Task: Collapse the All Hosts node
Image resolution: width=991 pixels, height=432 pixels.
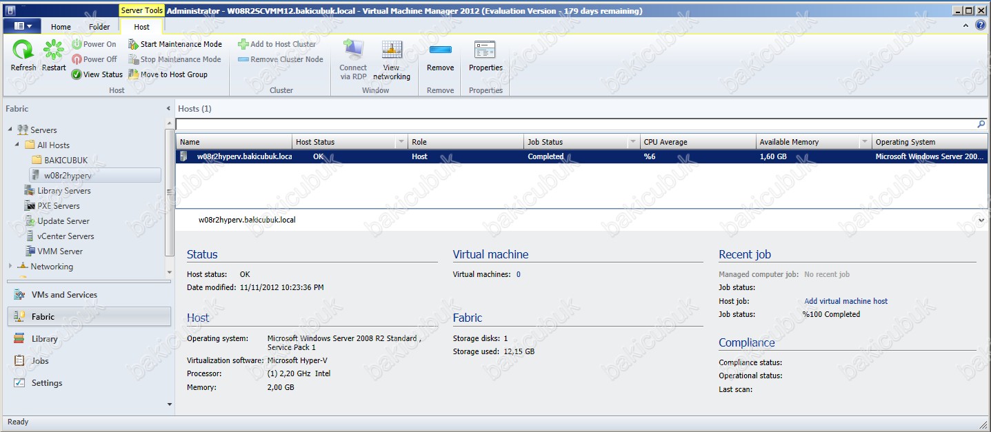Action: coord(17,145)
